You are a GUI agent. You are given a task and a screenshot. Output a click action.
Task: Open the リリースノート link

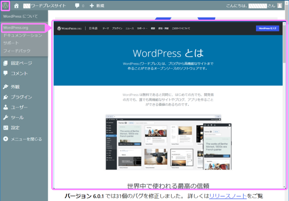tap(228, 196)
